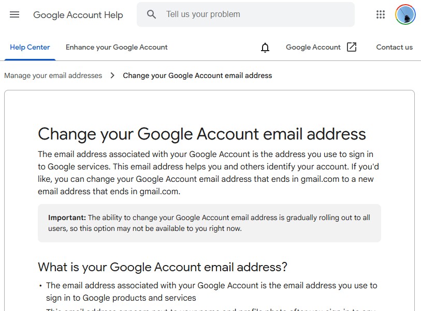This screenshot has height=311, width=421.
Task: Open the main hamburger menu
Action: [14, 14]
